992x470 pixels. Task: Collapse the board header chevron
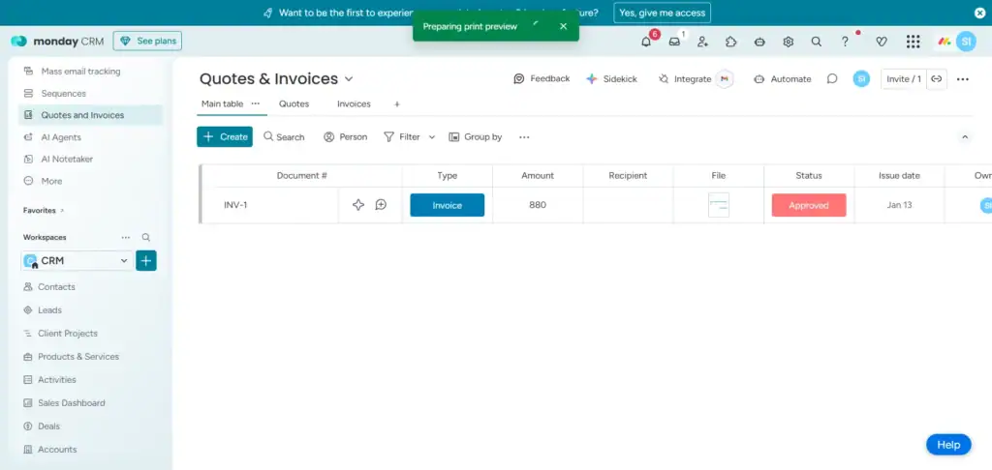[965, 137]
